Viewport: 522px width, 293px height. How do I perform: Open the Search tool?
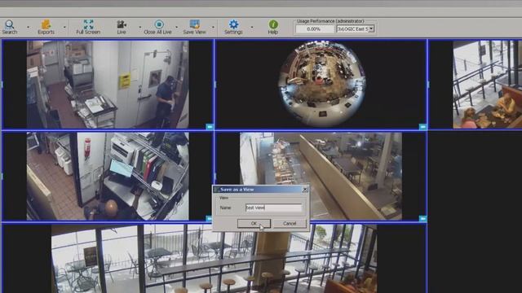10,27
